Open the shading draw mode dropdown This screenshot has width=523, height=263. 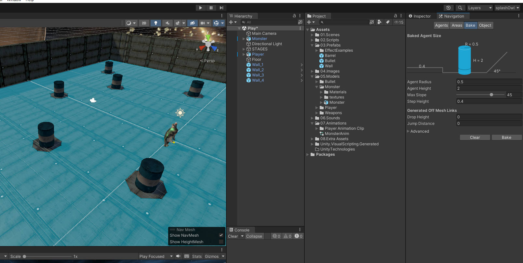131,23
